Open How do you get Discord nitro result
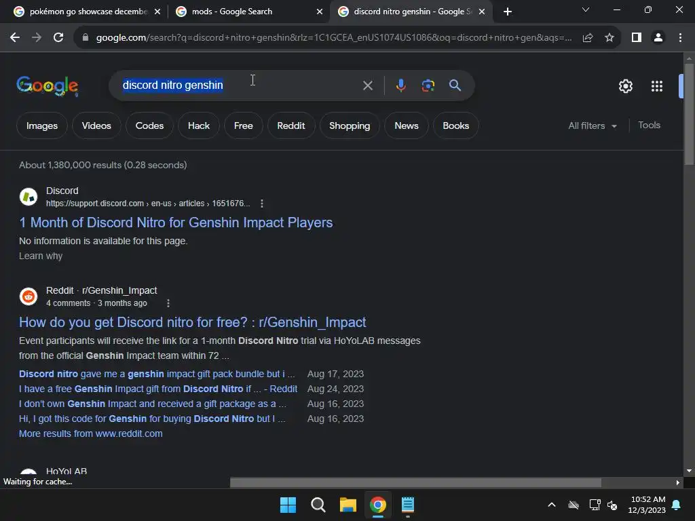This screenshot has height=521, width=695. (x=192, y=322)
